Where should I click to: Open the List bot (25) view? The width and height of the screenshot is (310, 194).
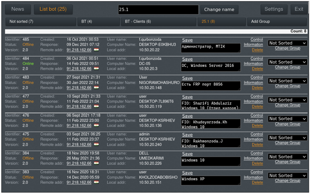coord(53,9)
